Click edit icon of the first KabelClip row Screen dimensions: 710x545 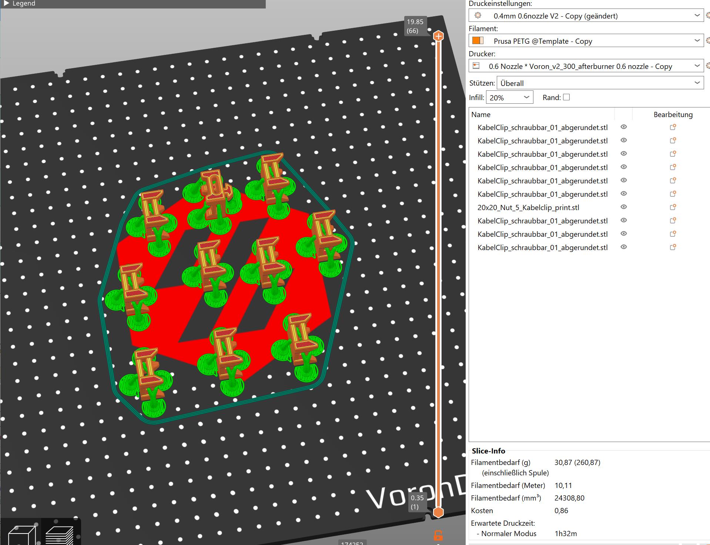(673, 127)
